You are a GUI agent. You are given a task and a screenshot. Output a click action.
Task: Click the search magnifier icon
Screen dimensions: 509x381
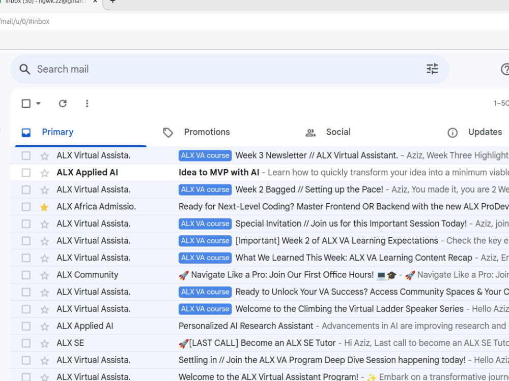pyautogui.click(x=24, y=69)
